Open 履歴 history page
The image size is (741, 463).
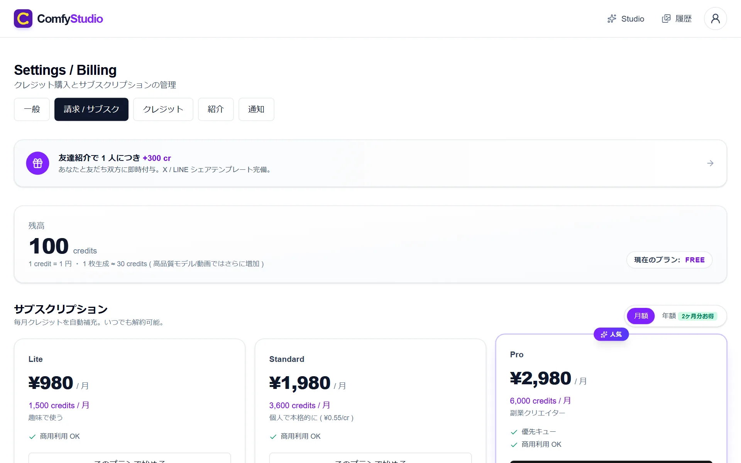[x=677, y=19]
